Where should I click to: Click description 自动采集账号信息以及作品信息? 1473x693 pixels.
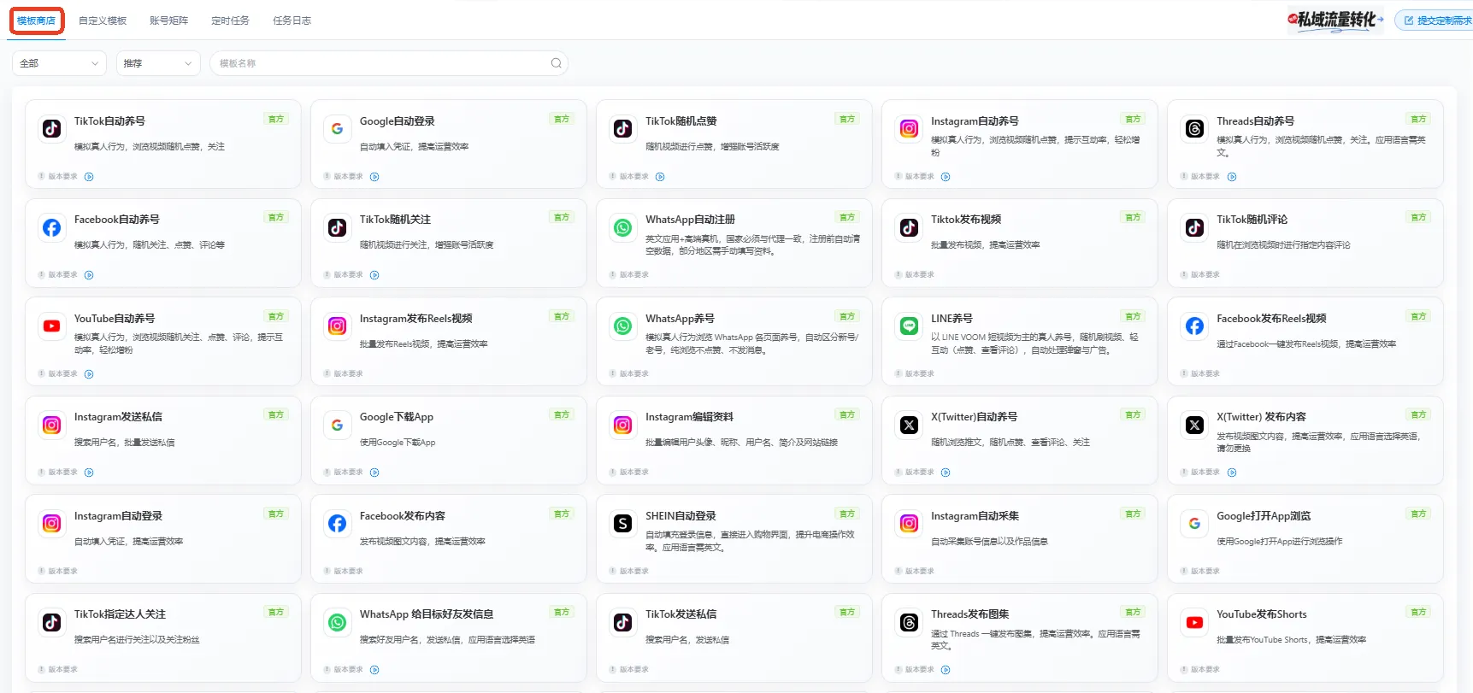(x=989, y=542)
